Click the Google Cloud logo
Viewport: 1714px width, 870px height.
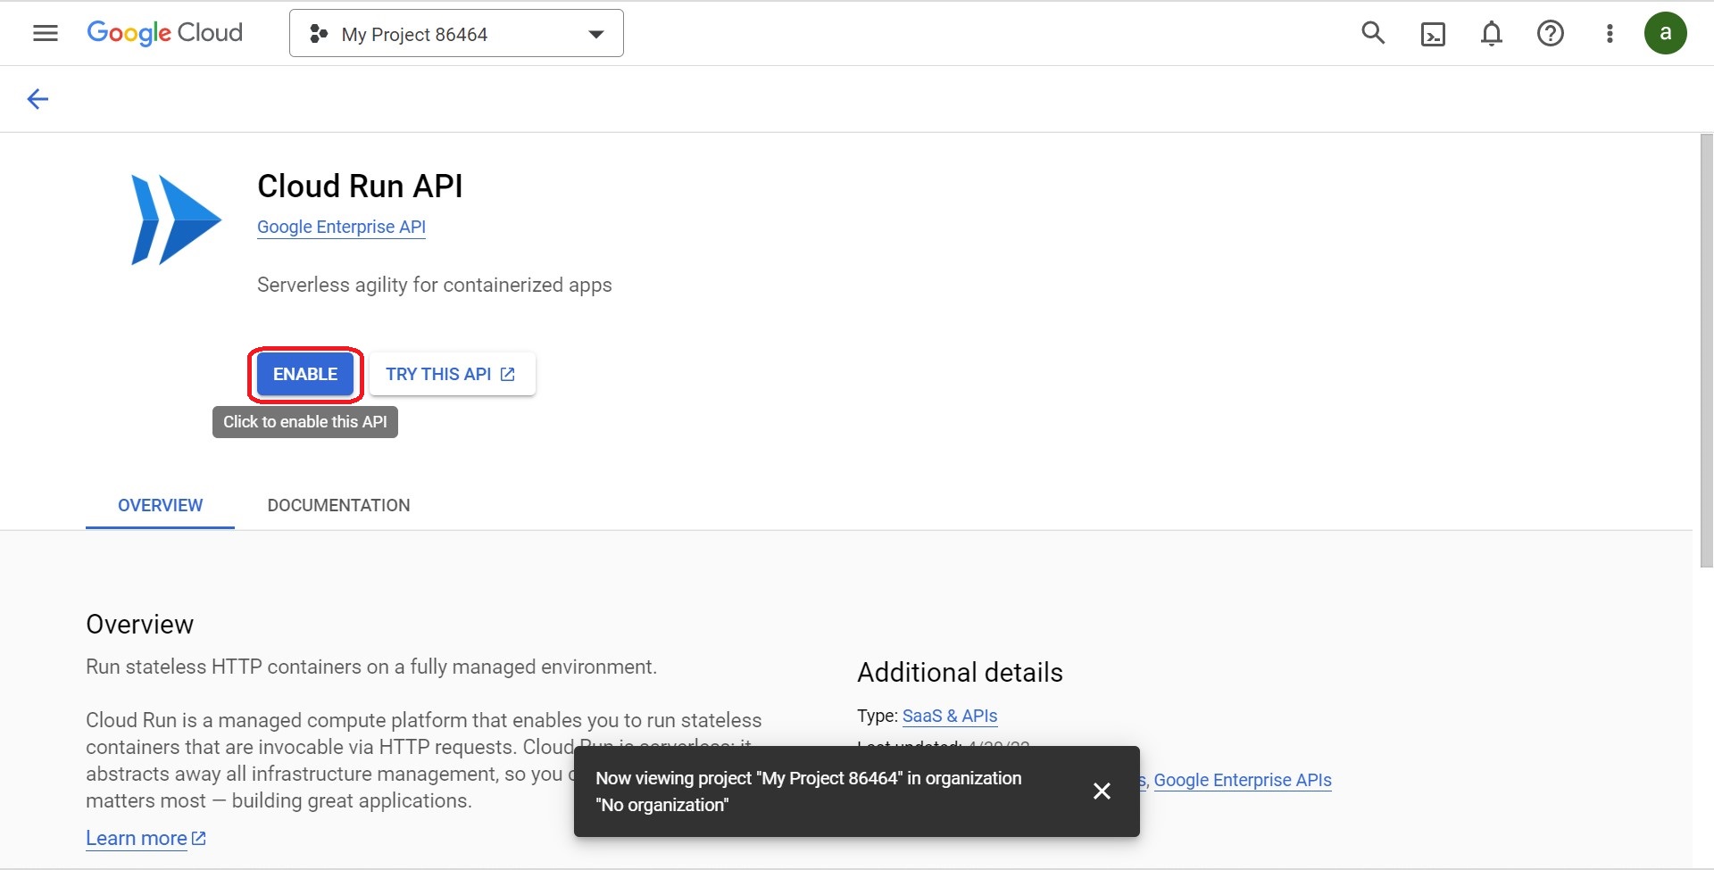[164, 33]
